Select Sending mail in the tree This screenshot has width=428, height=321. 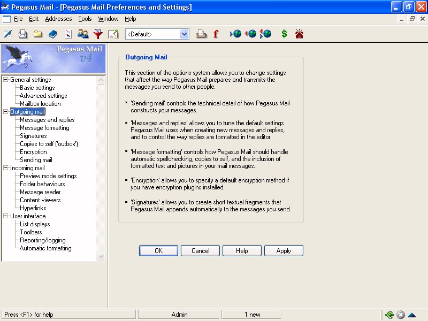[36, 160]
